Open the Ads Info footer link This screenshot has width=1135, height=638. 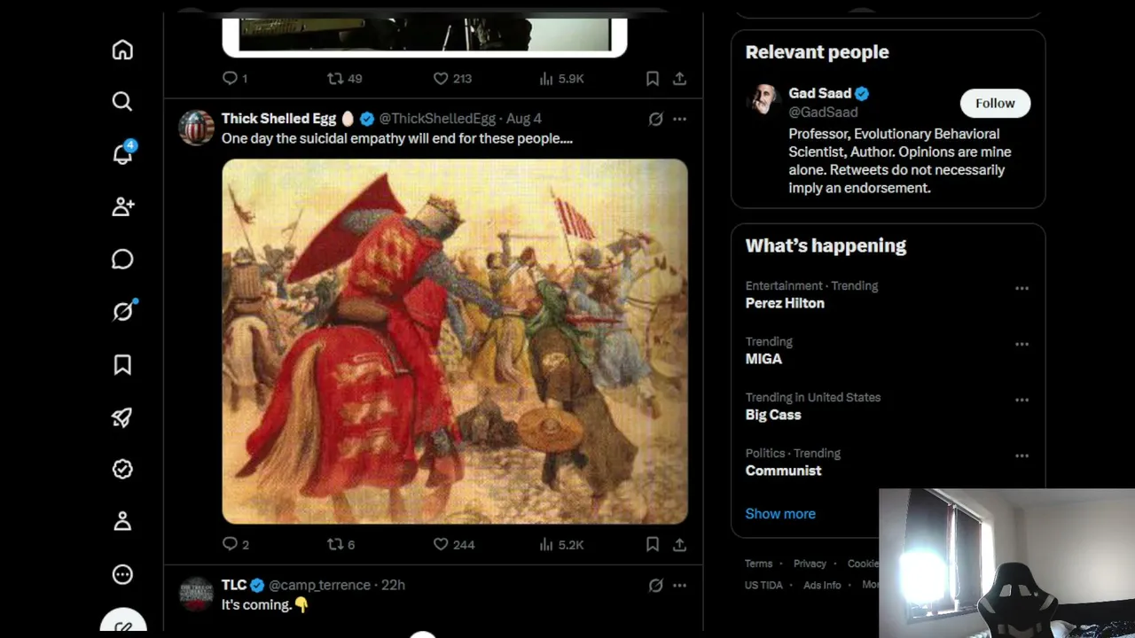[x=822, y=585]
